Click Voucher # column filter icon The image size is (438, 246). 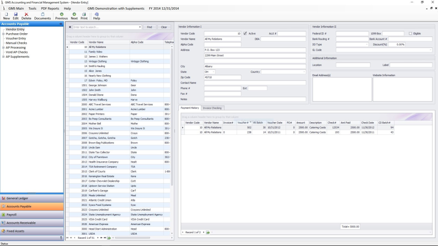(x=250, y=123)
